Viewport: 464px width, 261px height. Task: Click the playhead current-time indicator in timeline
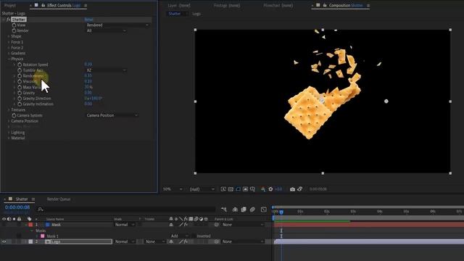pos(281,212)
